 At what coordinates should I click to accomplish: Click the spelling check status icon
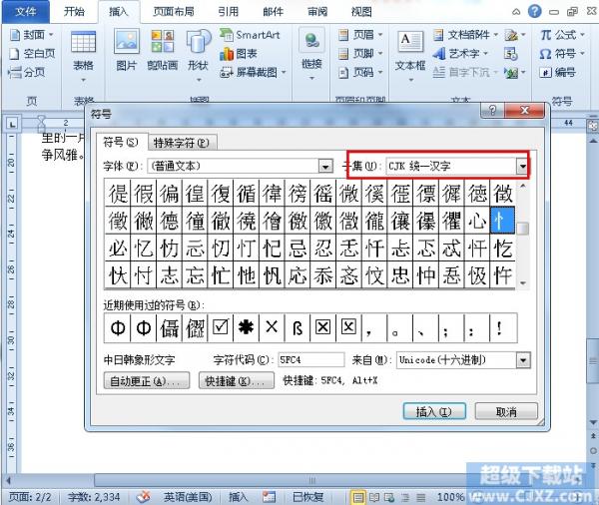(x=144, y=497)
